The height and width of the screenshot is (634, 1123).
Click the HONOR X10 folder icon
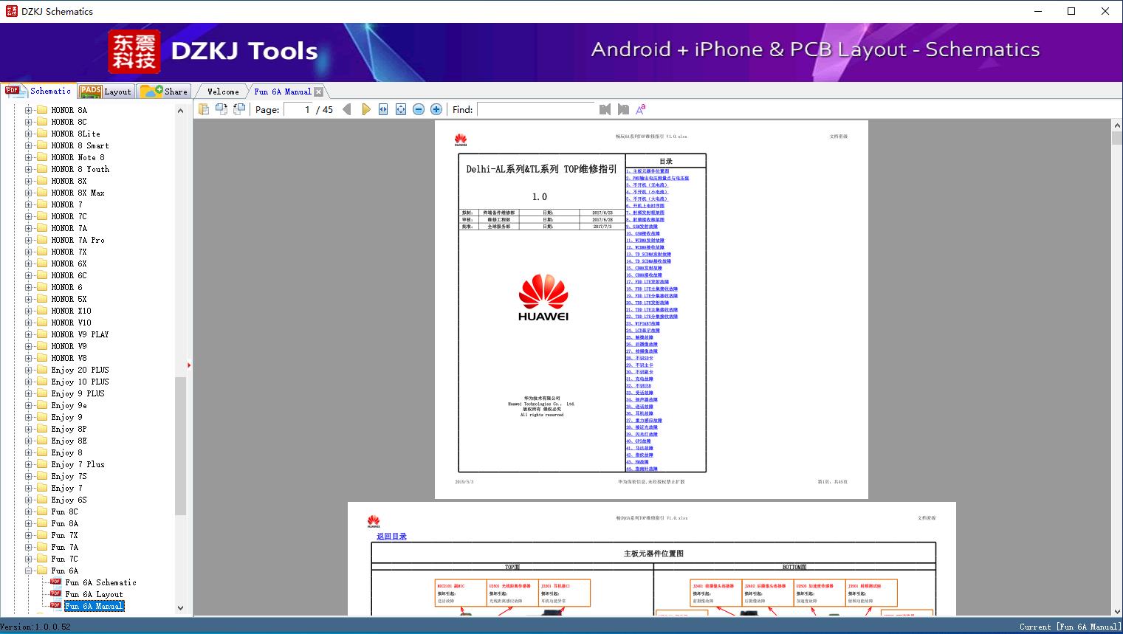42,311
